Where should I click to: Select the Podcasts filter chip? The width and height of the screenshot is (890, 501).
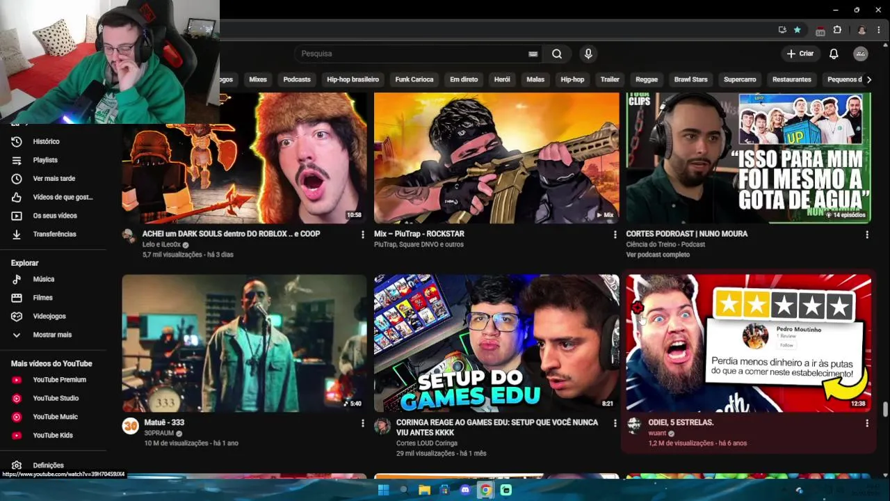pyautogui.click(x=297, y=79)
